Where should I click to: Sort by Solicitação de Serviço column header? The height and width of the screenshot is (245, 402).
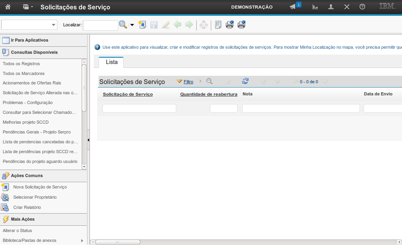(x=128, y=94)
